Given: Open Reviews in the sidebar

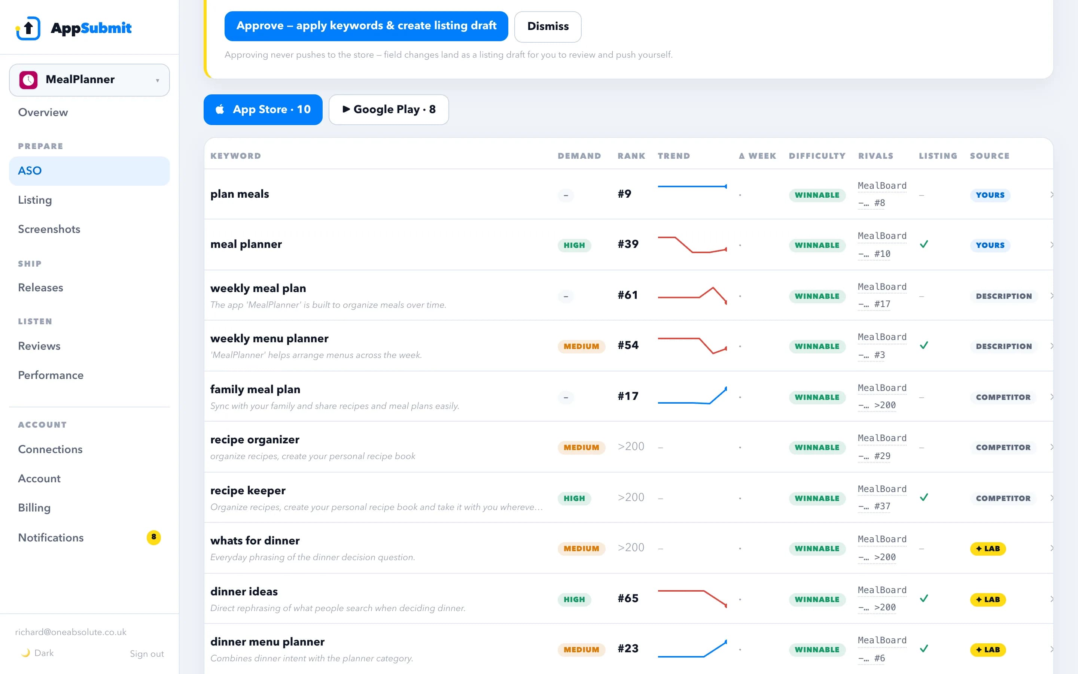Looking at the screenshot, I should pyautogui.click(x=89, y=346).
